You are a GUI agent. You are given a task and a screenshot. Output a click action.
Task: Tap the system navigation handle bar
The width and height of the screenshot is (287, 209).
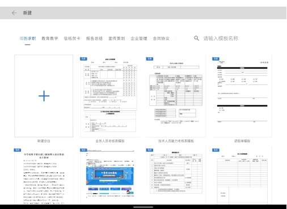point(143,207)
